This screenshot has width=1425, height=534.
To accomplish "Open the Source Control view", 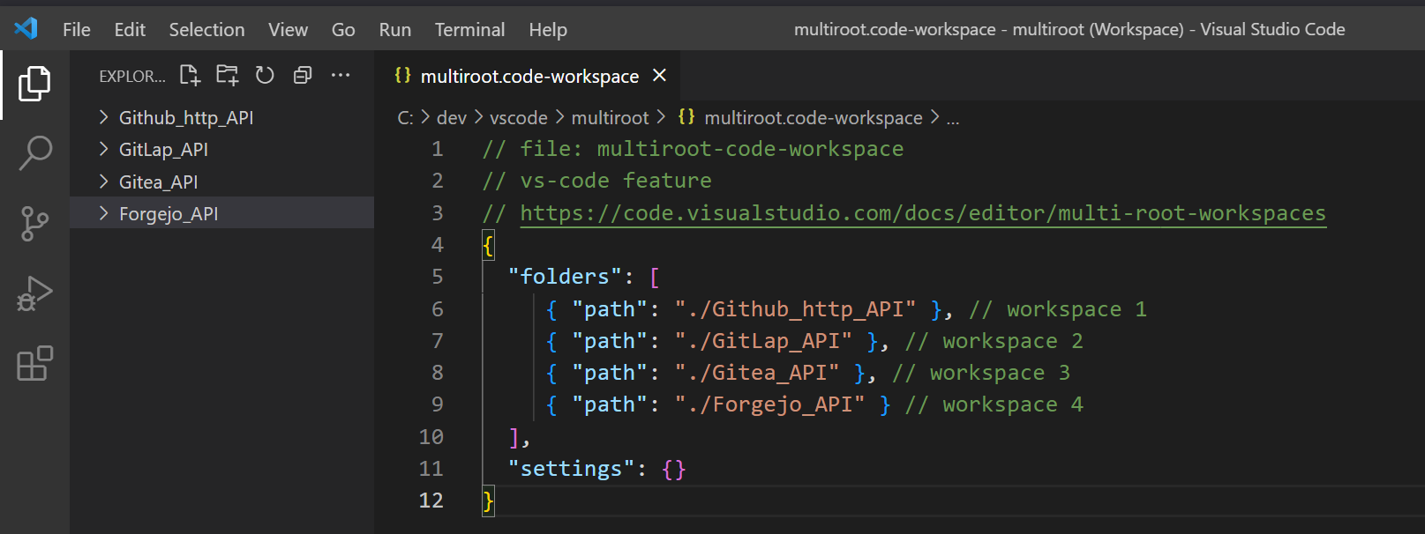I will coord(34,223).
